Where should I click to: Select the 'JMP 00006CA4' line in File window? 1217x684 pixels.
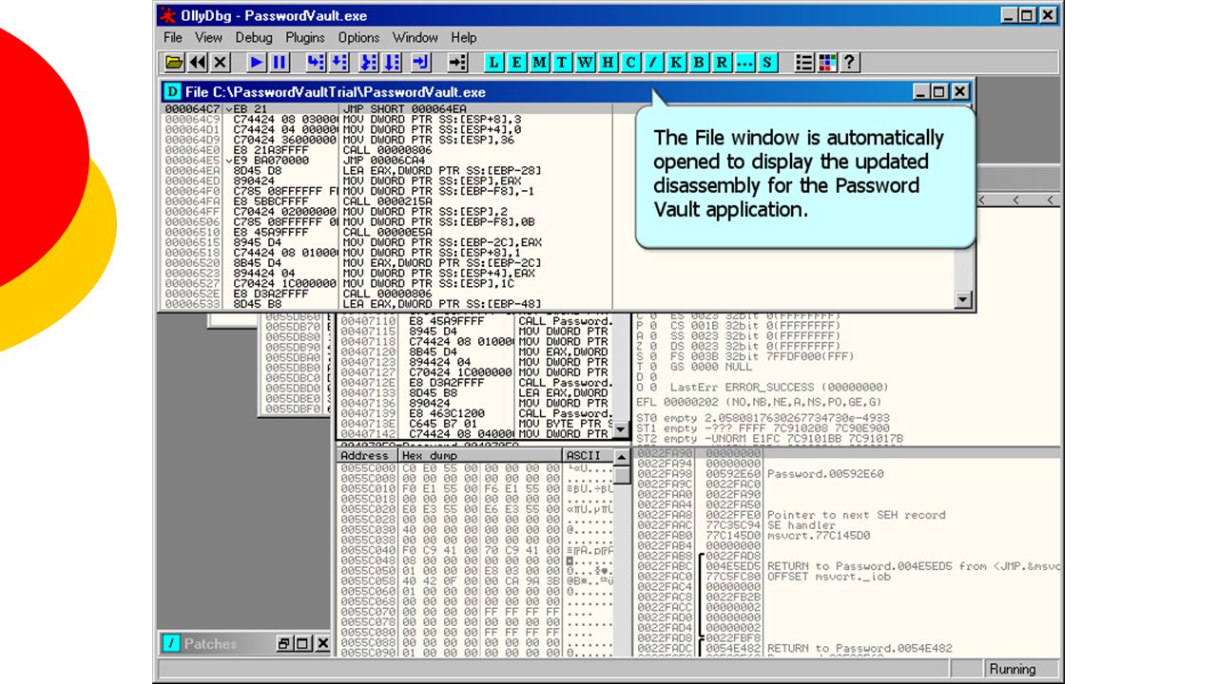(x=385, y=161)
